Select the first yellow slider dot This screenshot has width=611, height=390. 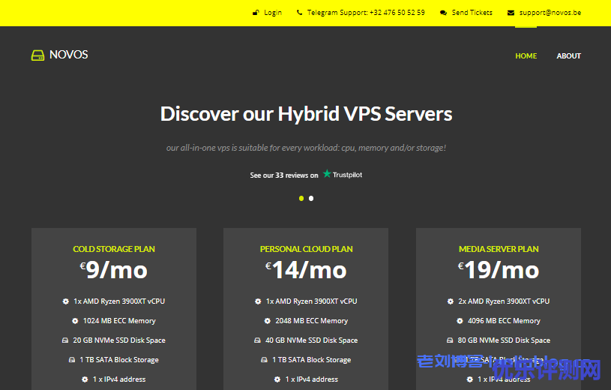301,199
